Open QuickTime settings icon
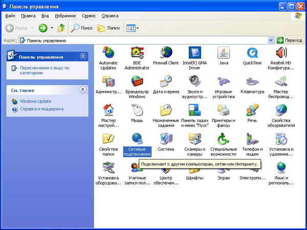Screen dimensions: 307x230 pos(252,53)
